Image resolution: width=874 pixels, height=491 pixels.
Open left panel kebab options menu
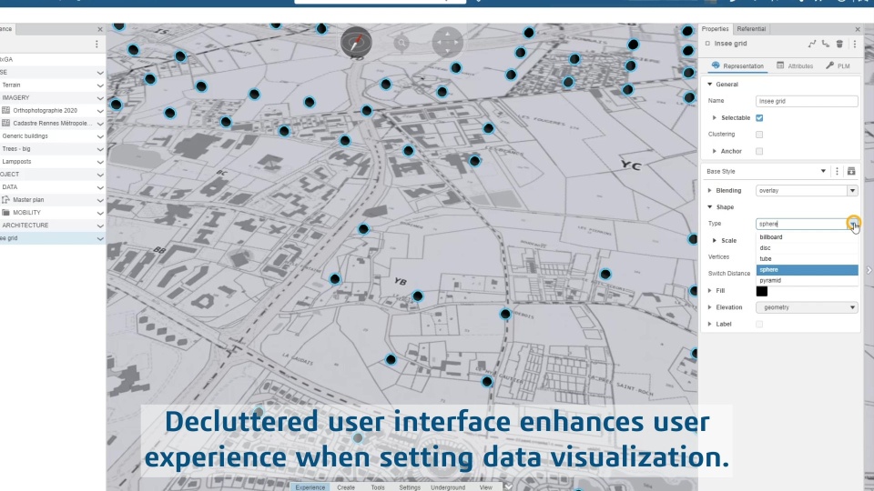[97, 44]
